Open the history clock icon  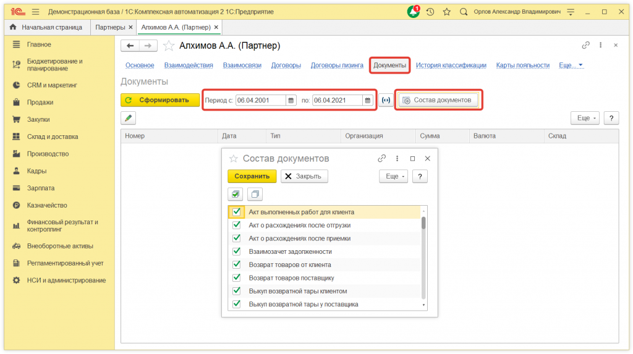pyautogui.click(x=430, y=12)
